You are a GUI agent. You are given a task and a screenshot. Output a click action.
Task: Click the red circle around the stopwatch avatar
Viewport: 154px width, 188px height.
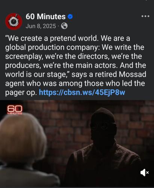tap(7, 25)
